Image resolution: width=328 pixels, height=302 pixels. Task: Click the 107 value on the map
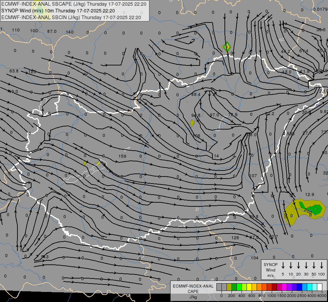253,175
